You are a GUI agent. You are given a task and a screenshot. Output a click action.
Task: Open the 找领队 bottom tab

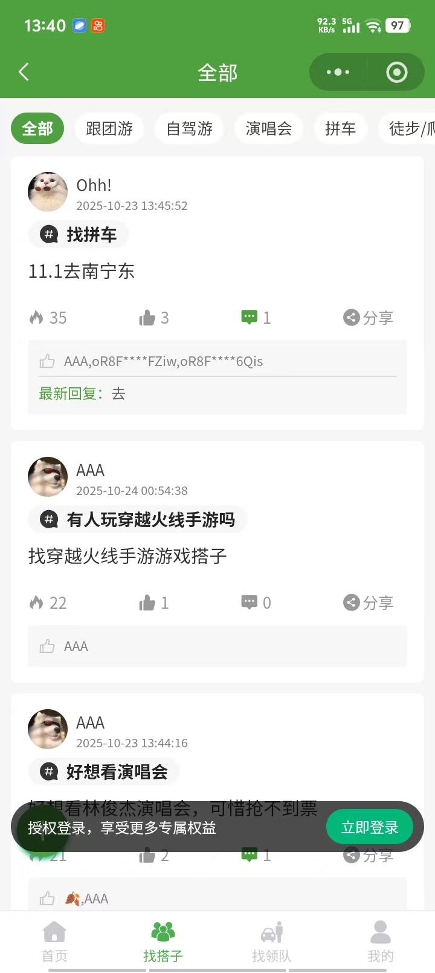[x=272, y=942]
